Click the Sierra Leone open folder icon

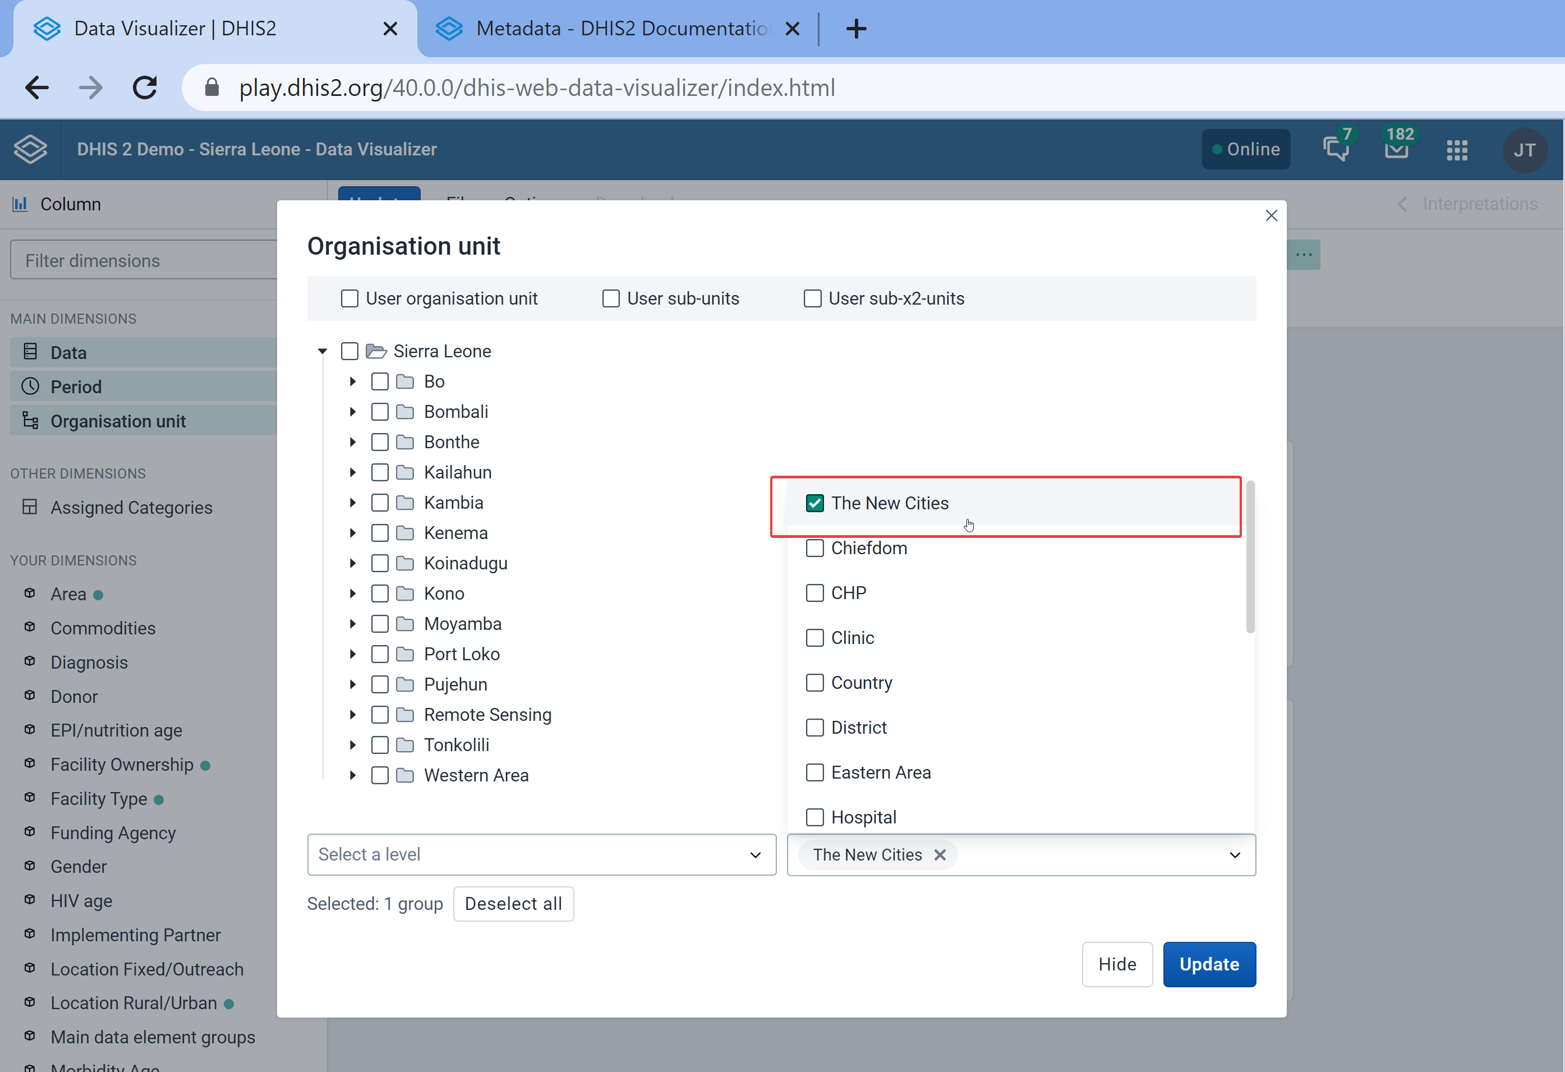click(x=376, y=351)
